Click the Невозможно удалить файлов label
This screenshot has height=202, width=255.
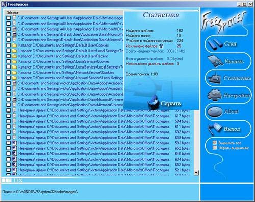coord(150,64)
